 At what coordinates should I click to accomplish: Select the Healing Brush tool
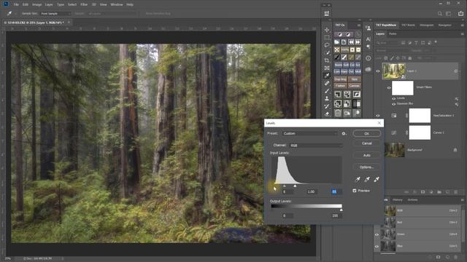click(x=327, y=83)
